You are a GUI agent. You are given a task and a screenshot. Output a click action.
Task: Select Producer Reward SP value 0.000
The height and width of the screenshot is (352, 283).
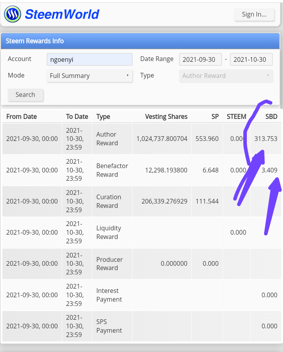[x=211, y=263]
